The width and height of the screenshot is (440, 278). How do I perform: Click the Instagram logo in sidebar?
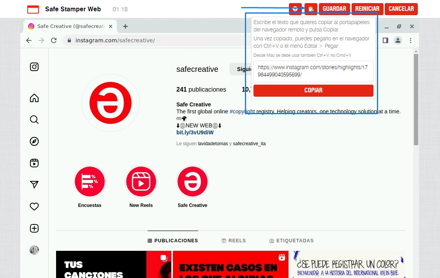(x=34, y=67)
